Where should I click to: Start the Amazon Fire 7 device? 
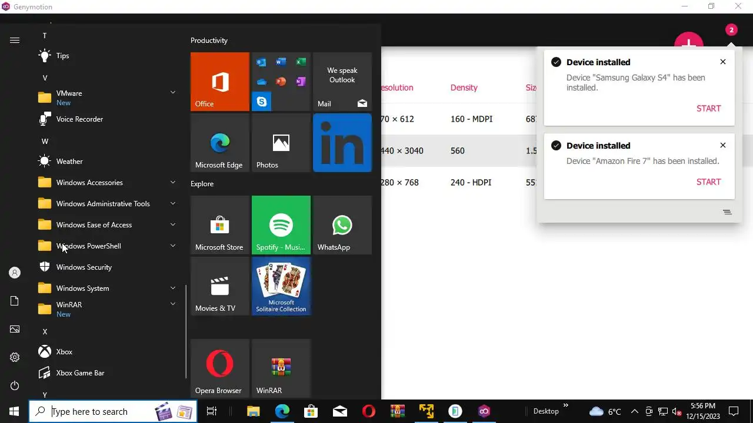click(x=708, y=182)
